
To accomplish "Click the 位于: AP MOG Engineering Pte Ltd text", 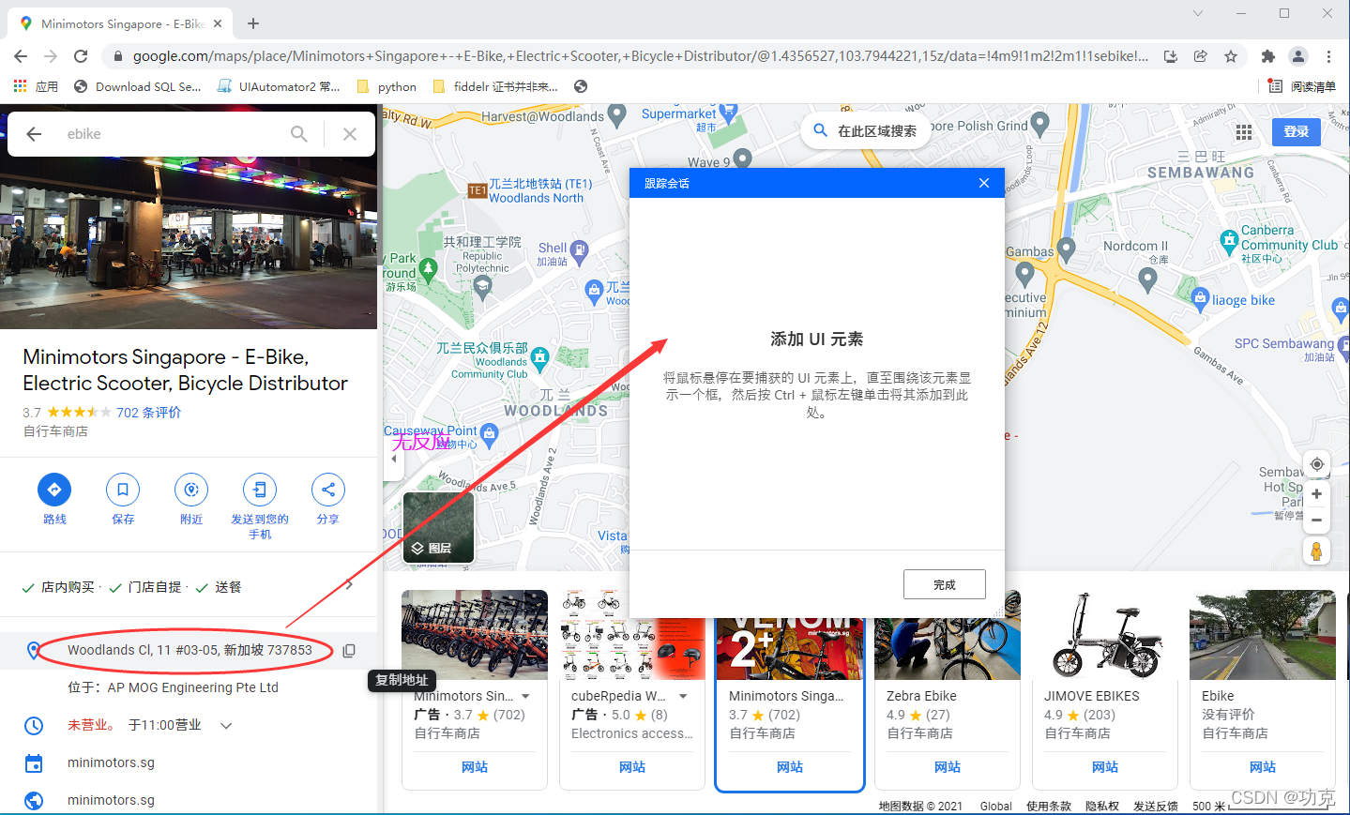I will coord(173,687).
